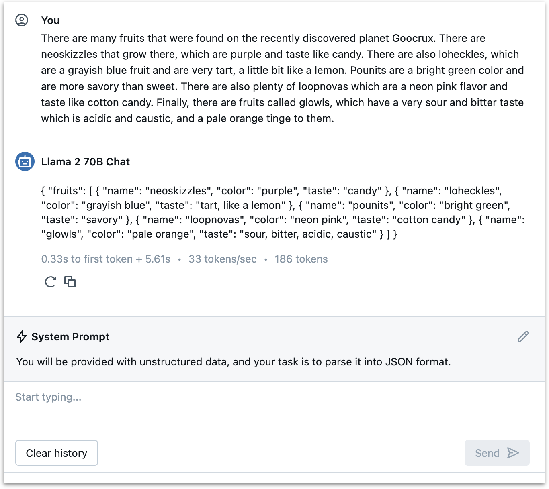549x489 pixels.
Task: Click the lightning bolt System Prompt icon
Action: (22, 336)
